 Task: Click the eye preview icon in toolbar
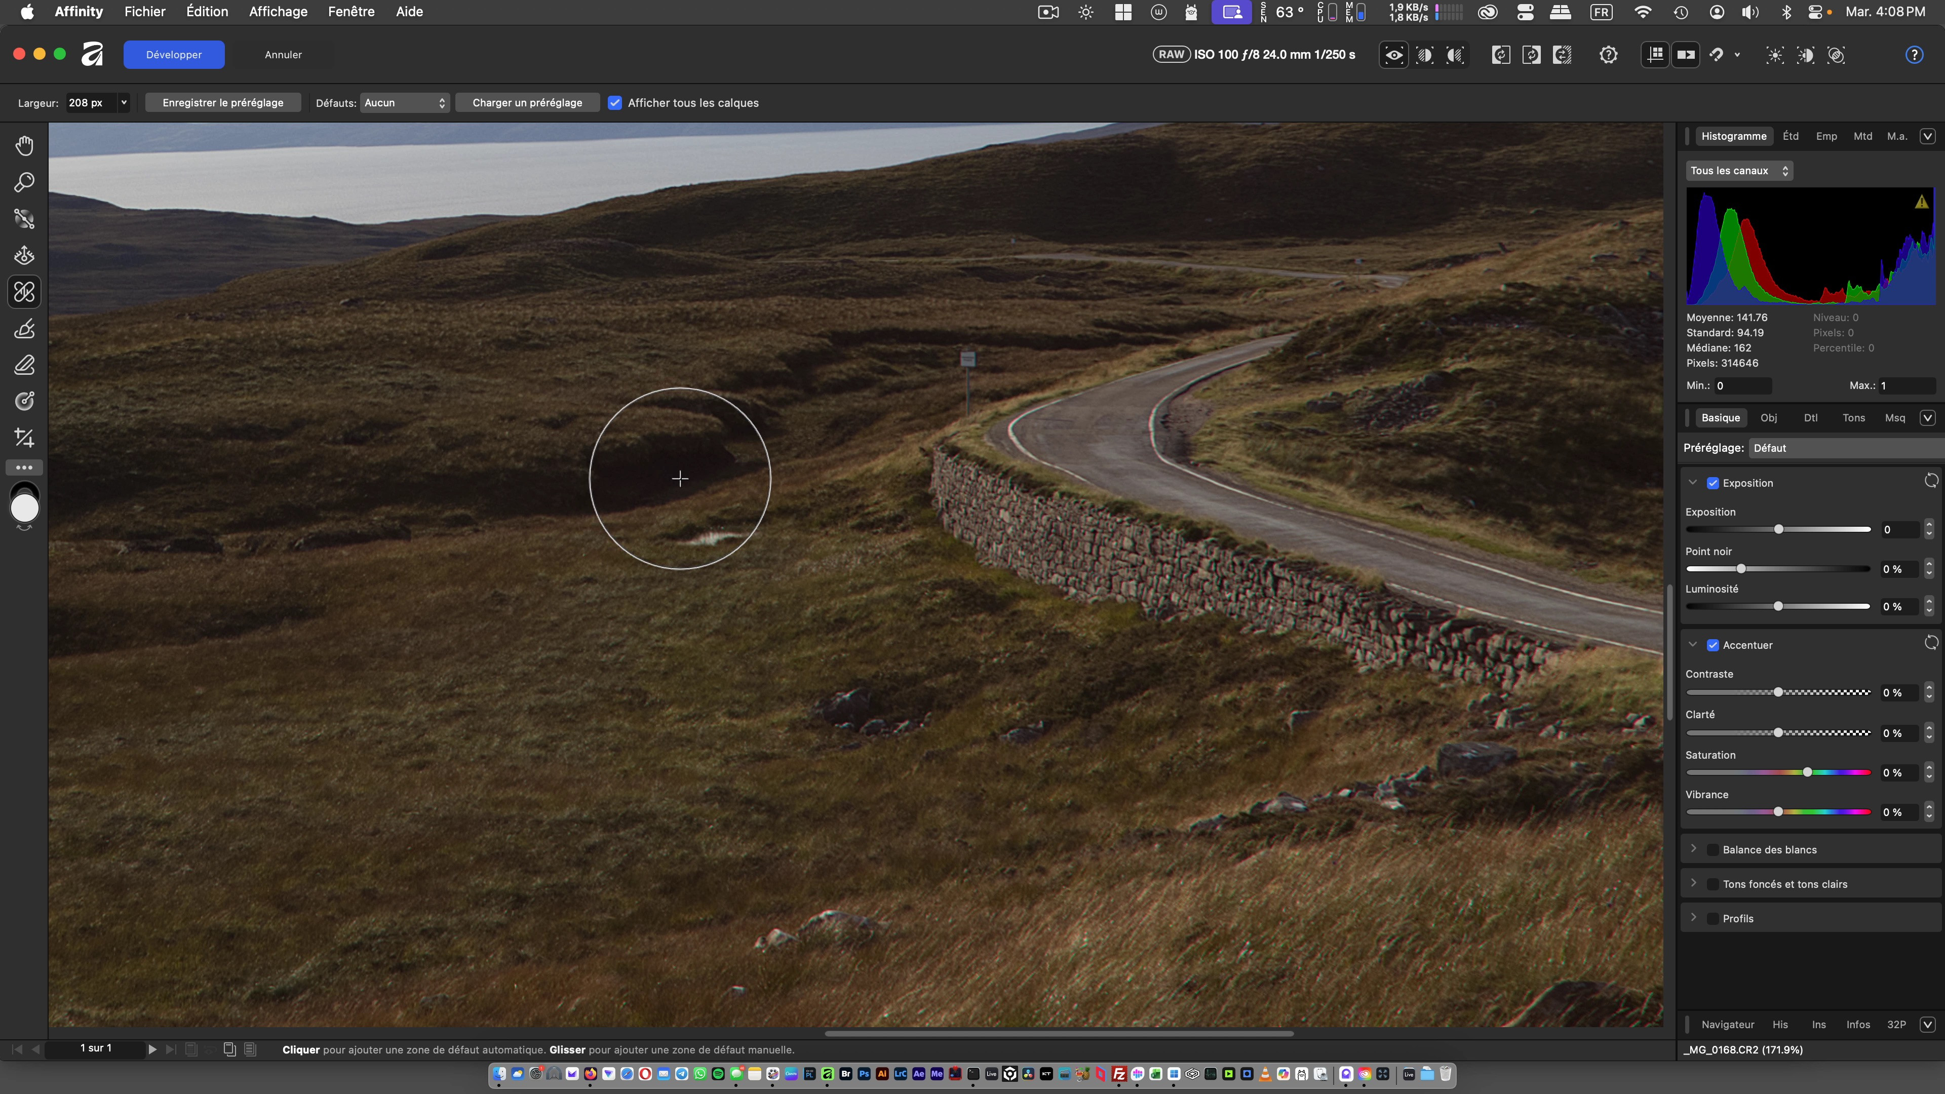click(1394, 54)
